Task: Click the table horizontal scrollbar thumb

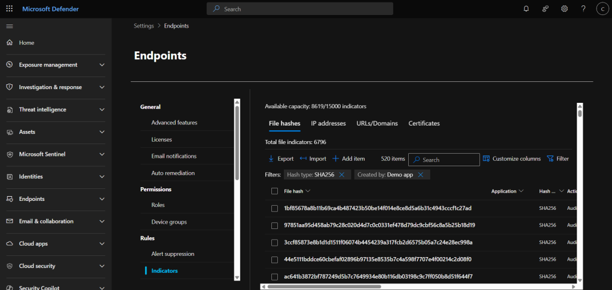Action: pyautogui.click(x=324, y=286)
